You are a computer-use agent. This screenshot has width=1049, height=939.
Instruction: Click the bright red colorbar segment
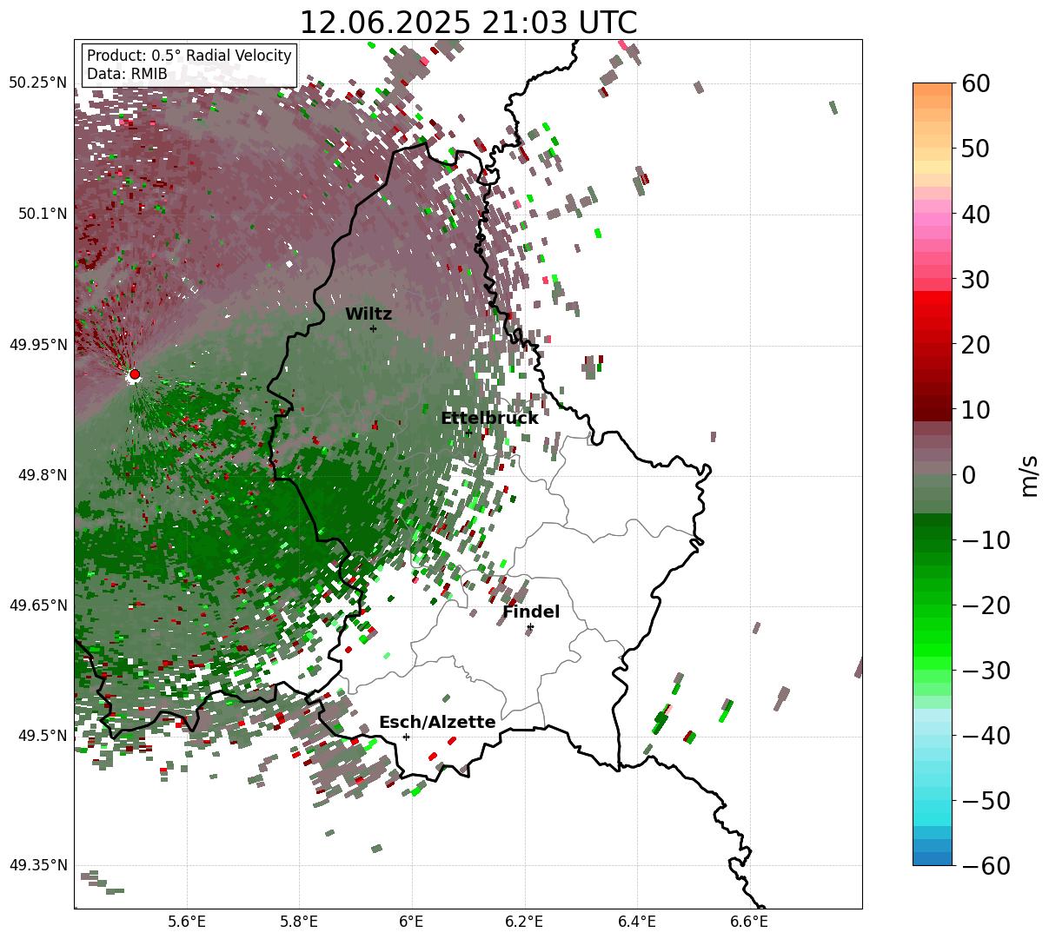point(933,299)
